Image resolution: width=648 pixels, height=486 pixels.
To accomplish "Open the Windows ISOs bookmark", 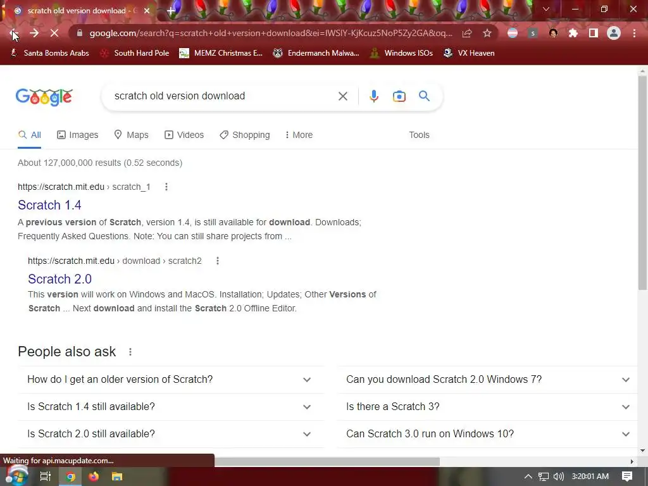I will [401, 53].
